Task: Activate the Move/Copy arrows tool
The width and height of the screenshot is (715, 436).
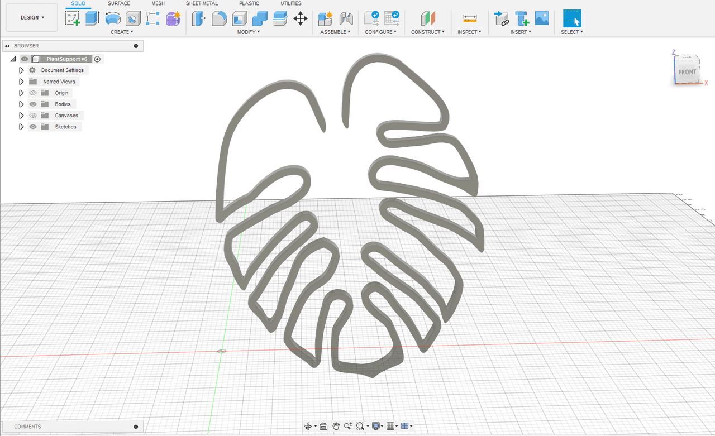Action: pos(301,18)
